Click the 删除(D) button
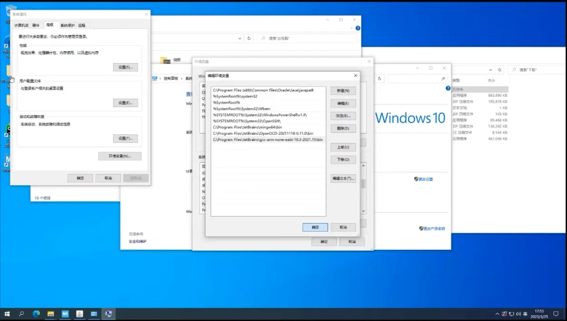This screenshot has width=567, height=321. (x=343, y=128)
